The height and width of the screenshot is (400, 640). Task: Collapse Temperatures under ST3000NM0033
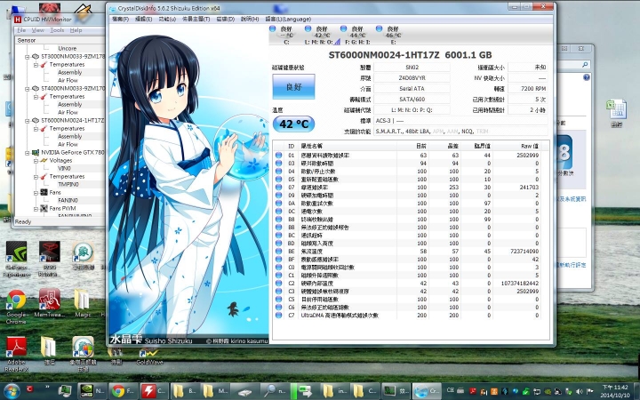(x=36, y=65)
